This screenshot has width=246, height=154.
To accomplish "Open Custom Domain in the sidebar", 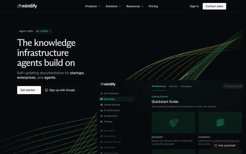I will 117,142.
